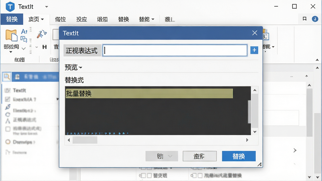Viewport: 322px width, 181px height.
Task: Click the vertical scrollbar thumb of dark list
Action: tap(249, 112)
